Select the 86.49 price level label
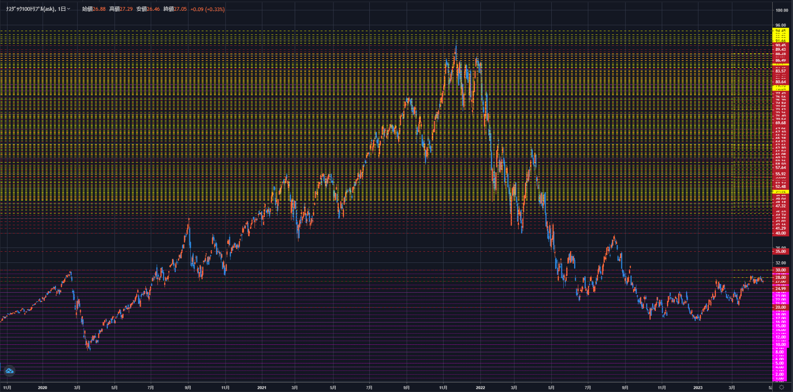This screenshot has height=392, width=793. [781, 60]
